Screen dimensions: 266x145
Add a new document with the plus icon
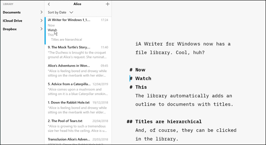(108, 4)
